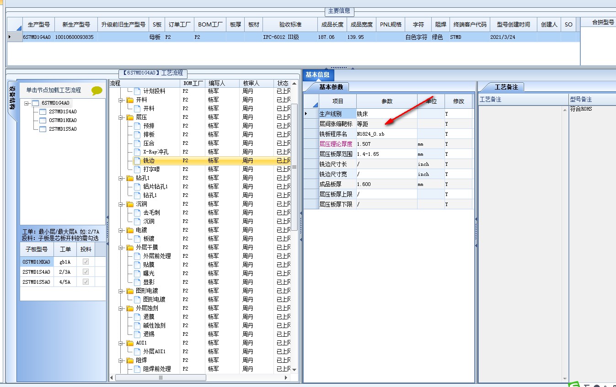Click document icon of 预排 step
Image resolution: width=616 pixels, height=387 pixels.
[137, 126]
